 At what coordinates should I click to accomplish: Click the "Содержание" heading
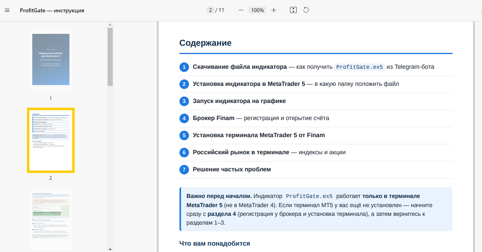205,43
